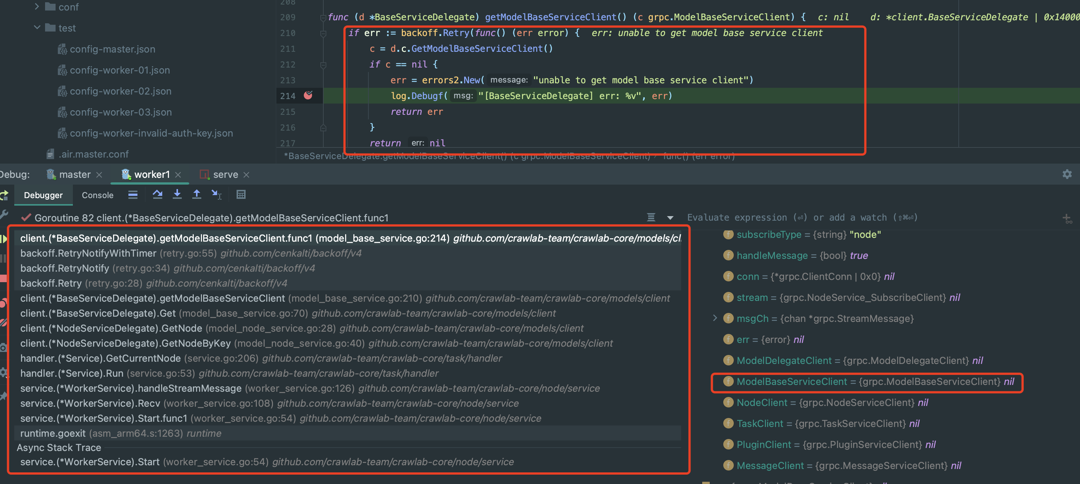This screenshot has height=484, width=1080.
Task: Click the add watch plus icon
Action: [1068, 218]
